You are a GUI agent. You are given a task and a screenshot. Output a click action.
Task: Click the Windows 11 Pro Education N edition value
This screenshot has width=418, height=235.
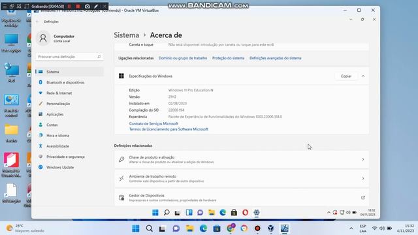pos(191,90)
